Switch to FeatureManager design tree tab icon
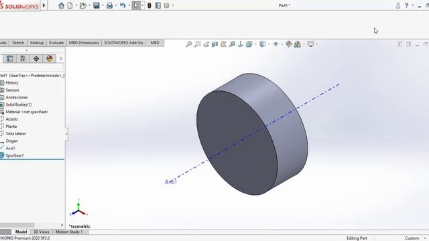This screenshot has width=429, height=241. coord(9,58)
